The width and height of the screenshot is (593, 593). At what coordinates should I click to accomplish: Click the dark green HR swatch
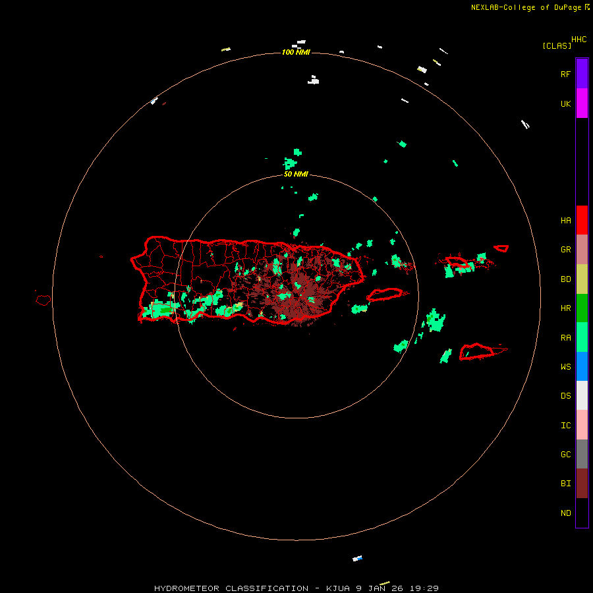click(x=582, y=308)
